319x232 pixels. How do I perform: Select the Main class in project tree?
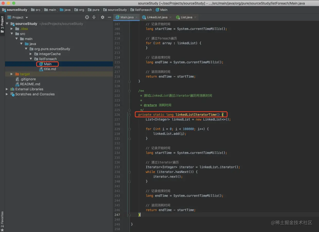45,64
